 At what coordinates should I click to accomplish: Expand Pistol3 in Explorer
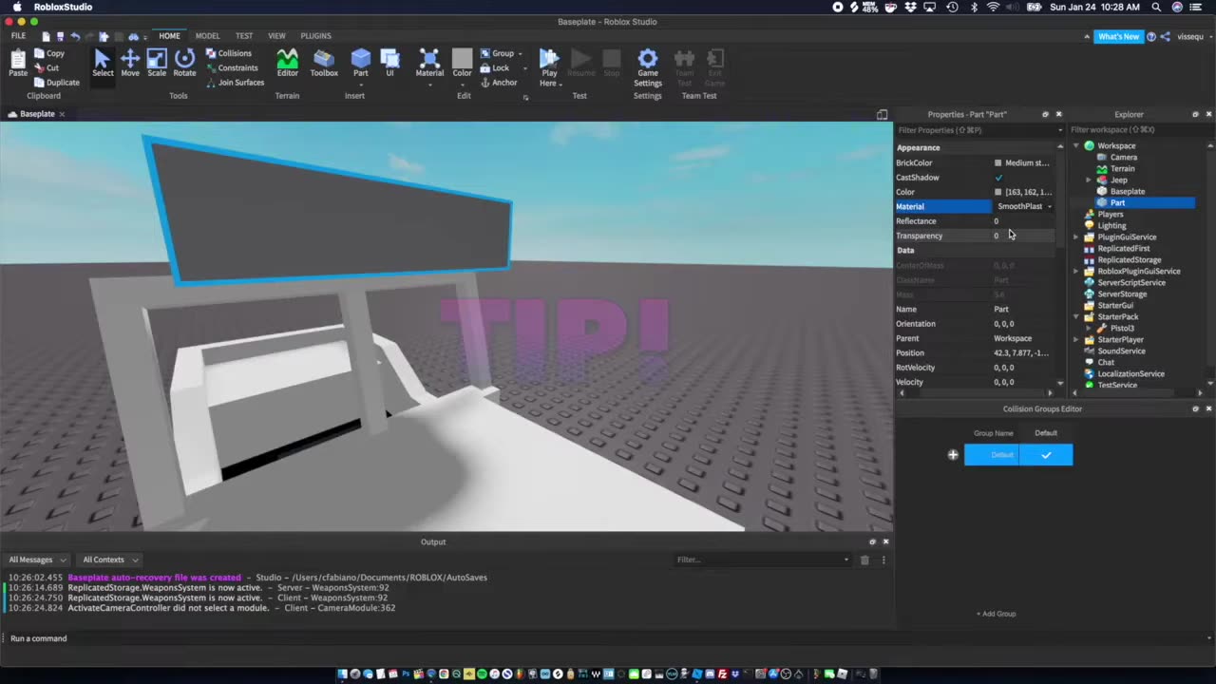pyautogui.click(x=1089, y=328)
